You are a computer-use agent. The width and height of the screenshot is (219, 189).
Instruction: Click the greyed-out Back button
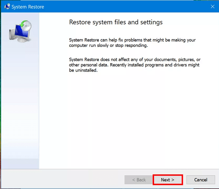(x=139, y=180)
